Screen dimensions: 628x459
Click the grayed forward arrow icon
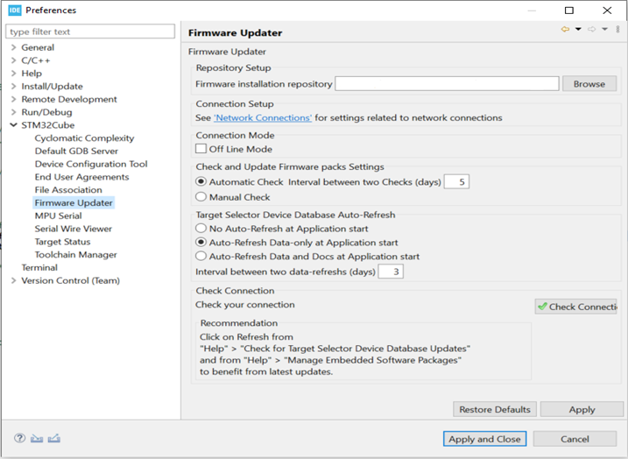click(x=592, y=30)
